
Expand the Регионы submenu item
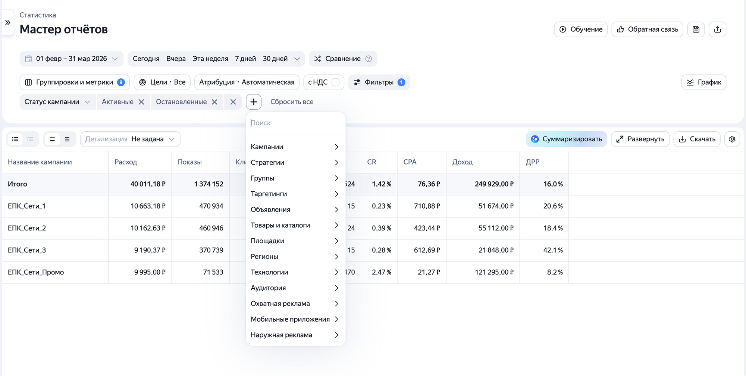(x=295, y=257)
